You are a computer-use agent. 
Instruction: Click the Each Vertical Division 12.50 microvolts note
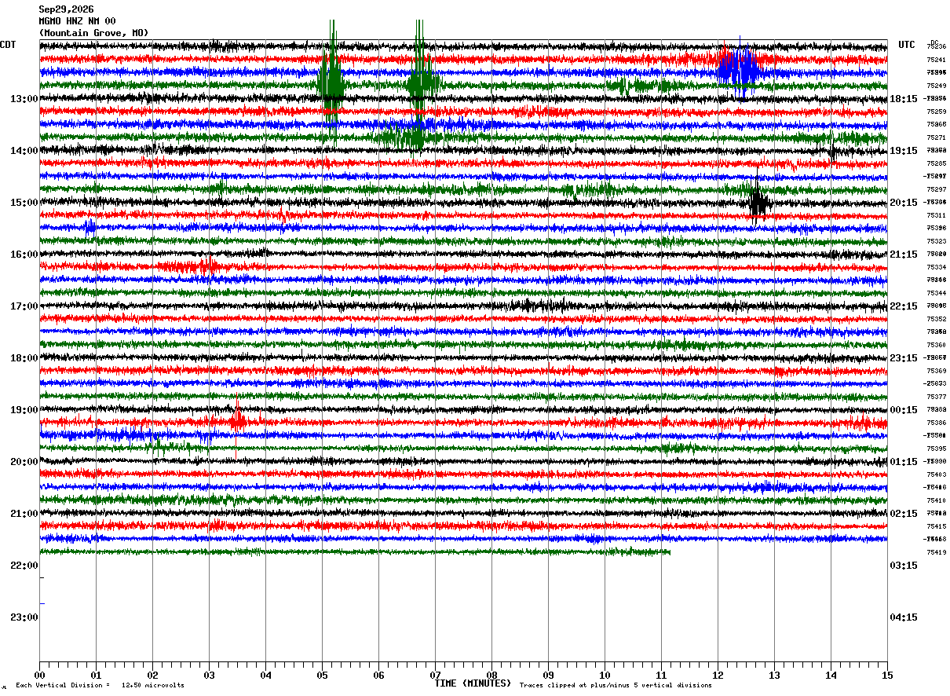100,685
